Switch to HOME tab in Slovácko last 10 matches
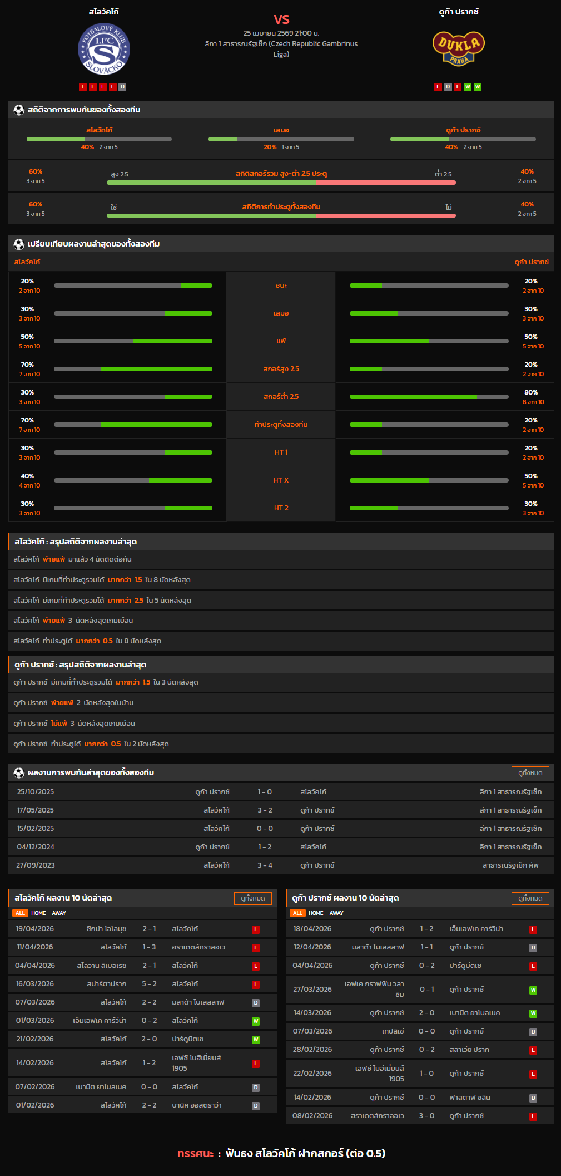561x1176 pixels. [x=38, y=913]
